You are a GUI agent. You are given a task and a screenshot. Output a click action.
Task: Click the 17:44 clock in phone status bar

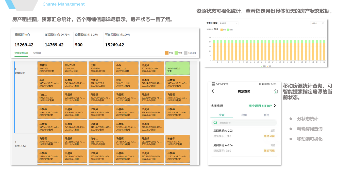click(274, 84)
